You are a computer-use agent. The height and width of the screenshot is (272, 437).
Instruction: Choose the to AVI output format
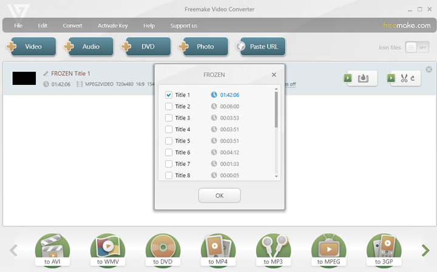coord(52,250)
